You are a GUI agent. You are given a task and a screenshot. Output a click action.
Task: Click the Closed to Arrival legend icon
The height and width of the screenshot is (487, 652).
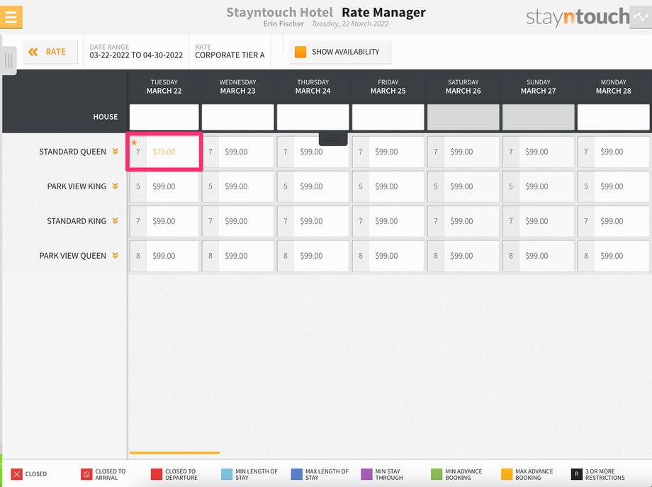coord(86,474)
